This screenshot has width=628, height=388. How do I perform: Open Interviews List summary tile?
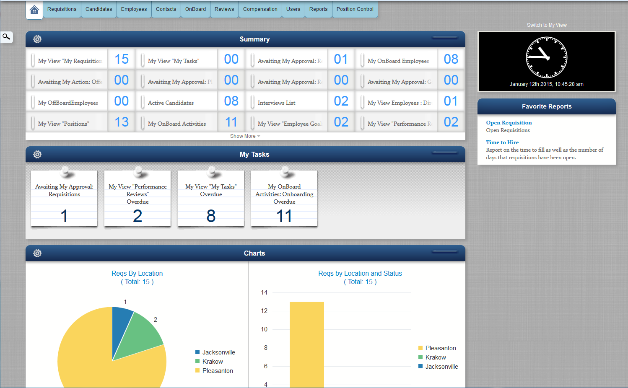click(300, 101)
